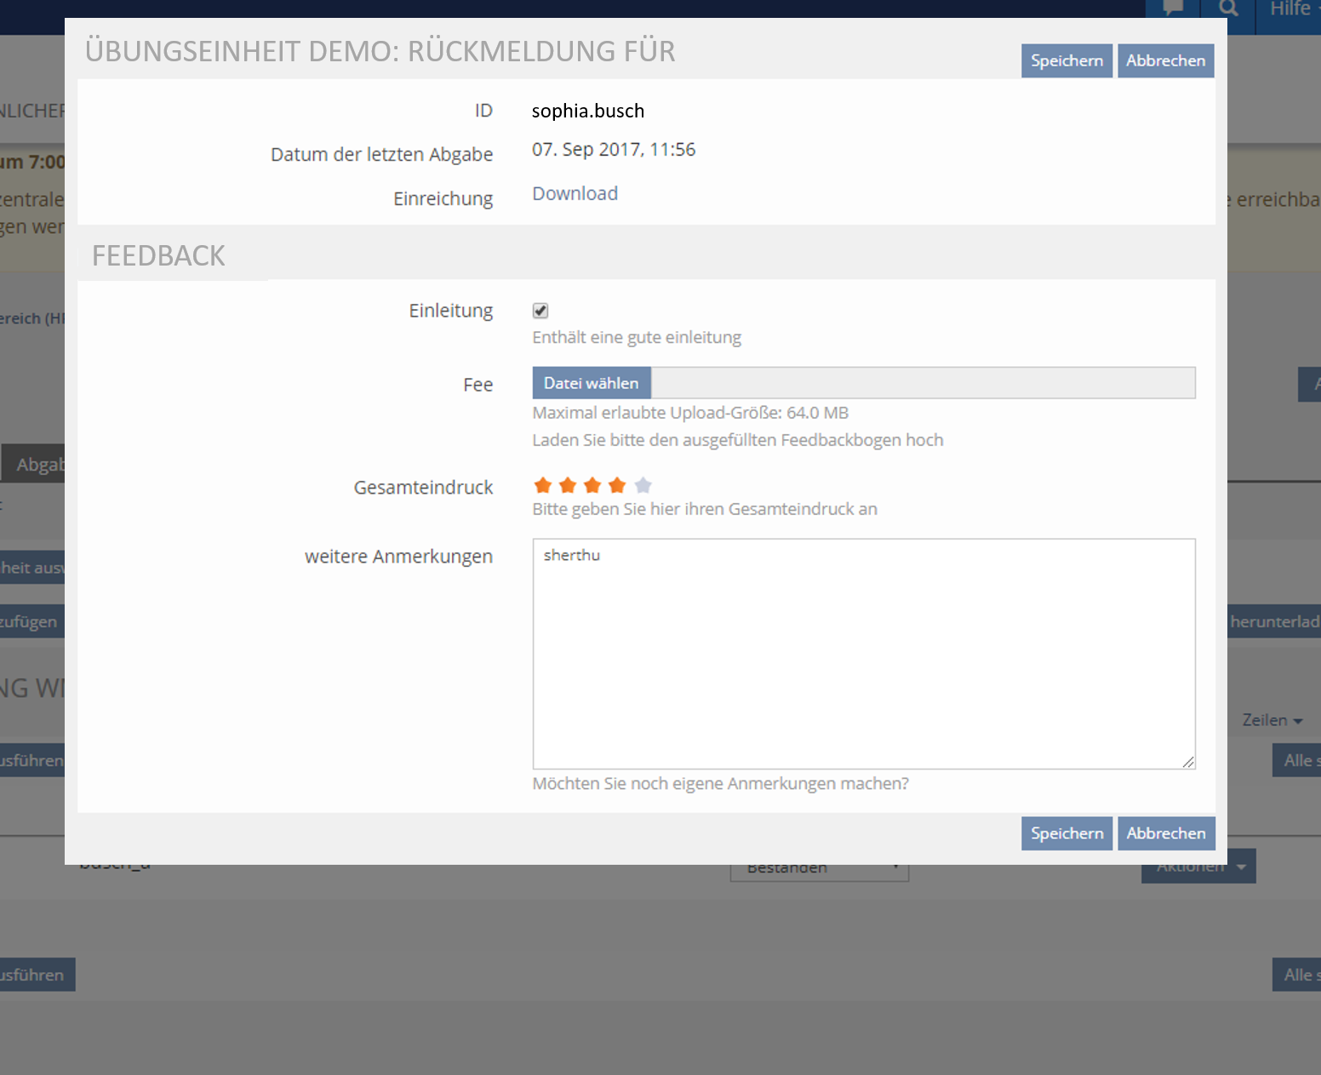Open the Hilfe menu
The image size is (1321, 1075).
(x=1292, y=9)
